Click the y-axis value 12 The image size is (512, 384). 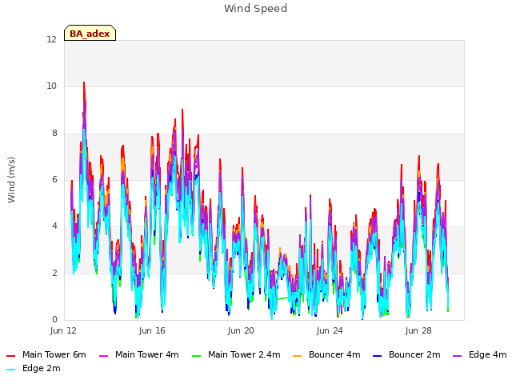[51, 40]
